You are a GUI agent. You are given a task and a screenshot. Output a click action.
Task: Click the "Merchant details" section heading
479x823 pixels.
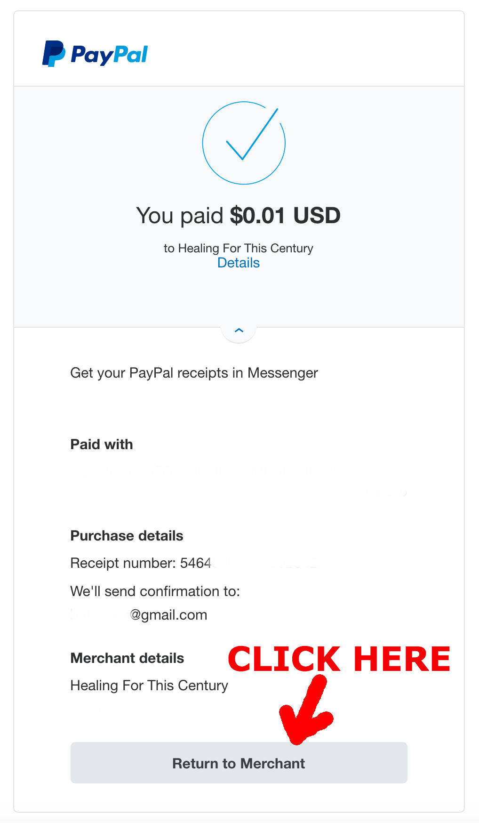coord(127,658)
